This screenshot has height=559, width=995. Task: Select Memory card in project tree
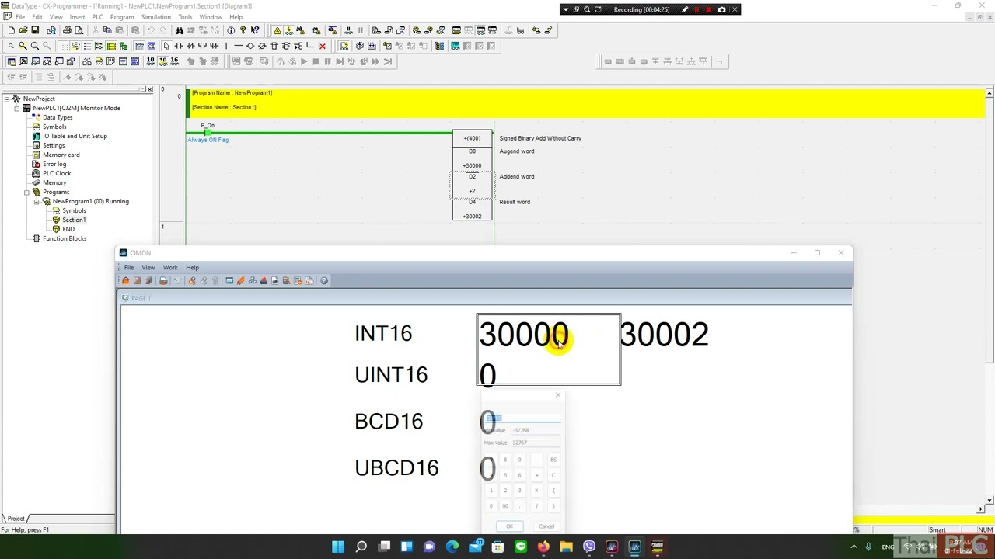61,155
